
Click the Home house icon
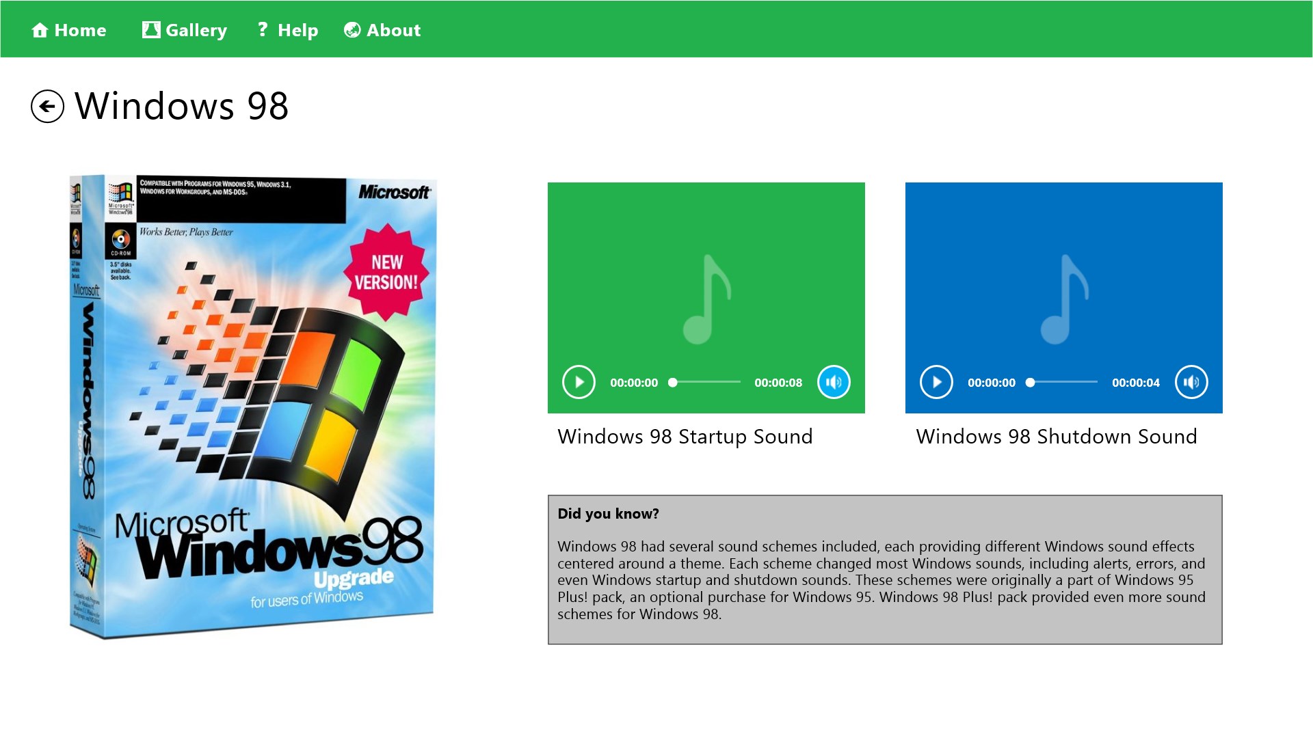click(40, 29)
